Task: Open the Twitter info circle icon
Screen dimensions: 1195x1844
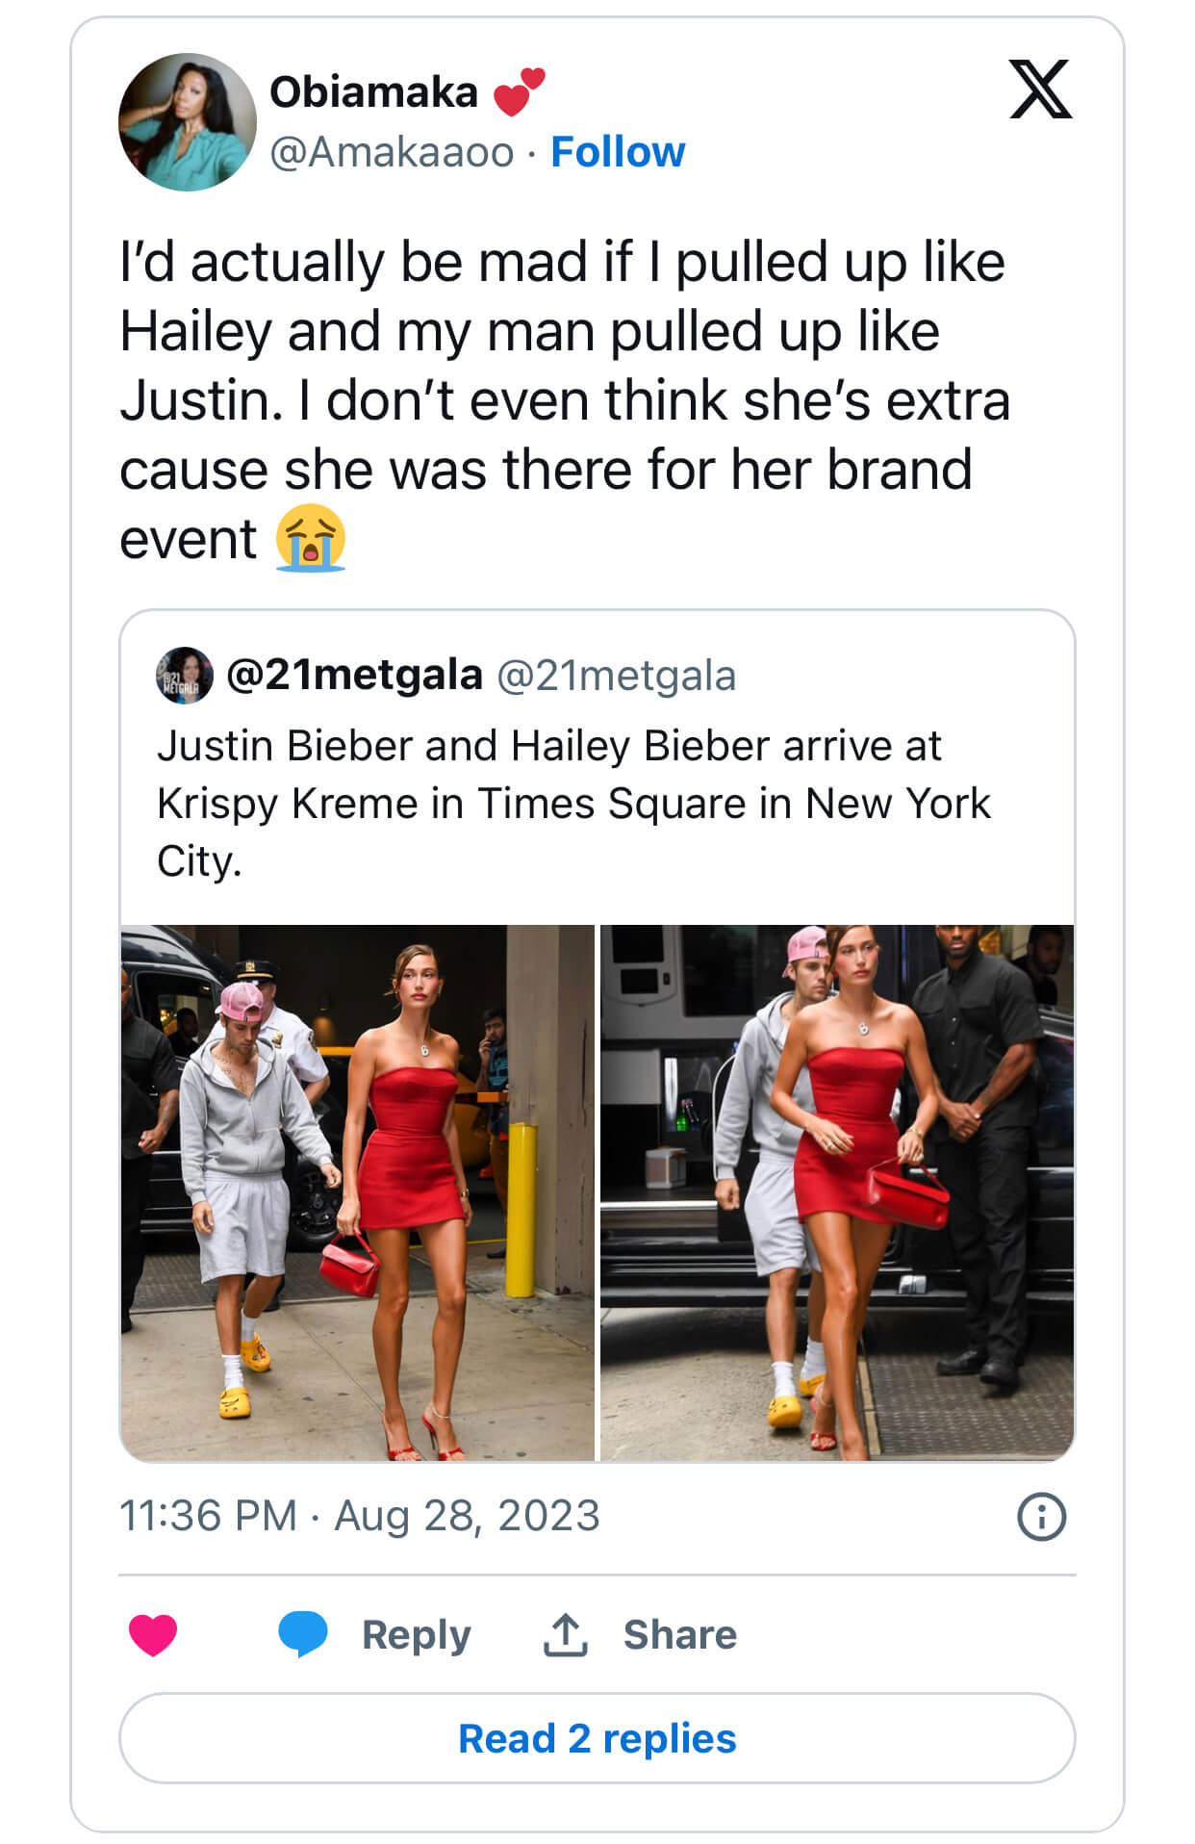Action: coord(1041,1517)
